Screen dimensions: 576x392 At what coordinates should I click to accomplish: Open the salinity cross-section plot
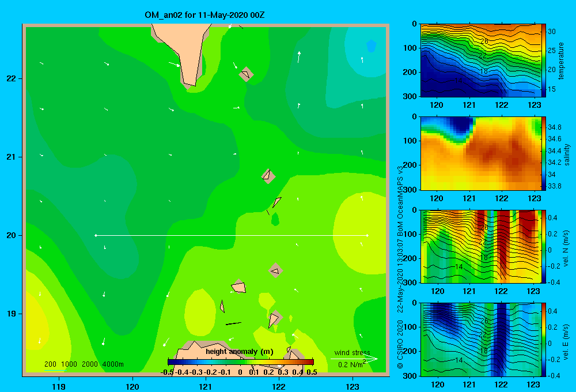[x=480, y=153]
